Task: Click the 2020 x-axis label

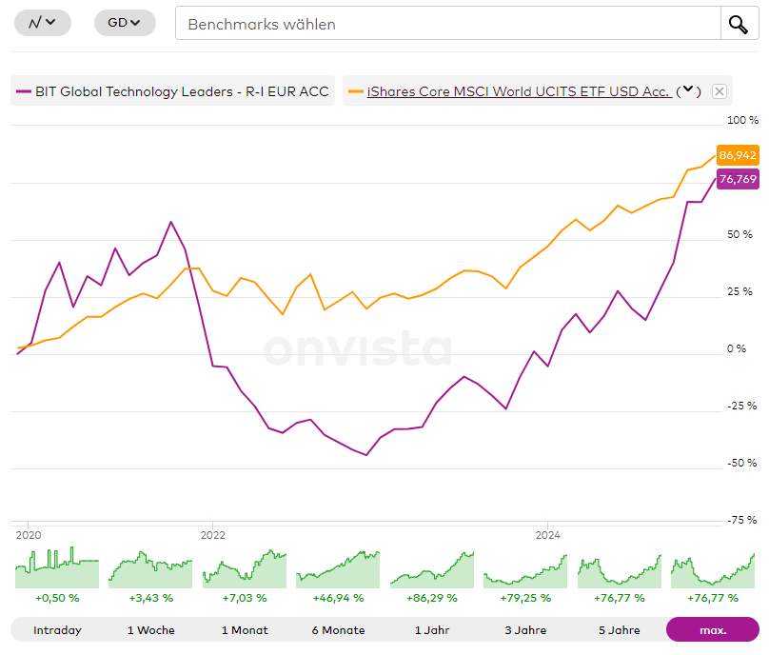Action: [29, 535]
